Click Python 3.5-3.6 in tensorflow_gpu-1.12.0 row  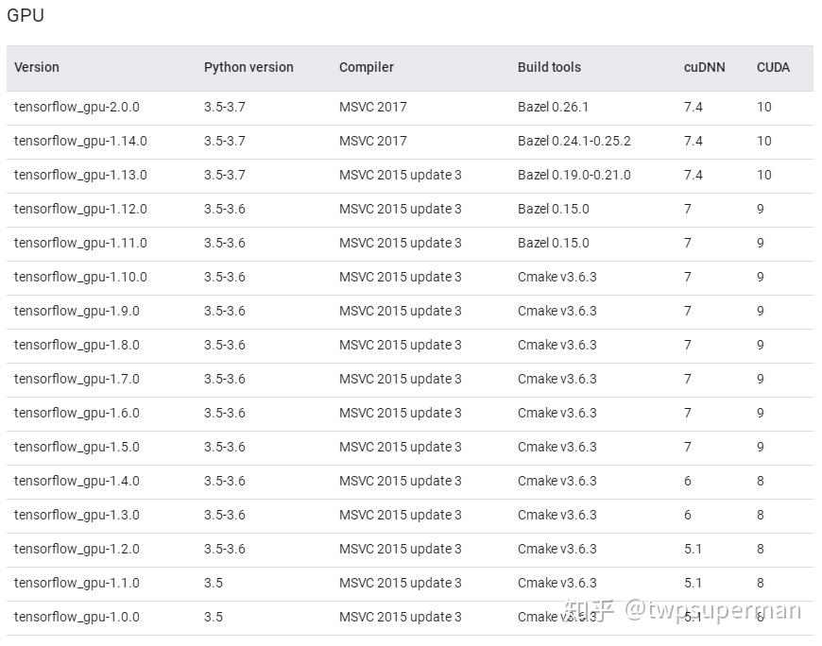(224, 209)
